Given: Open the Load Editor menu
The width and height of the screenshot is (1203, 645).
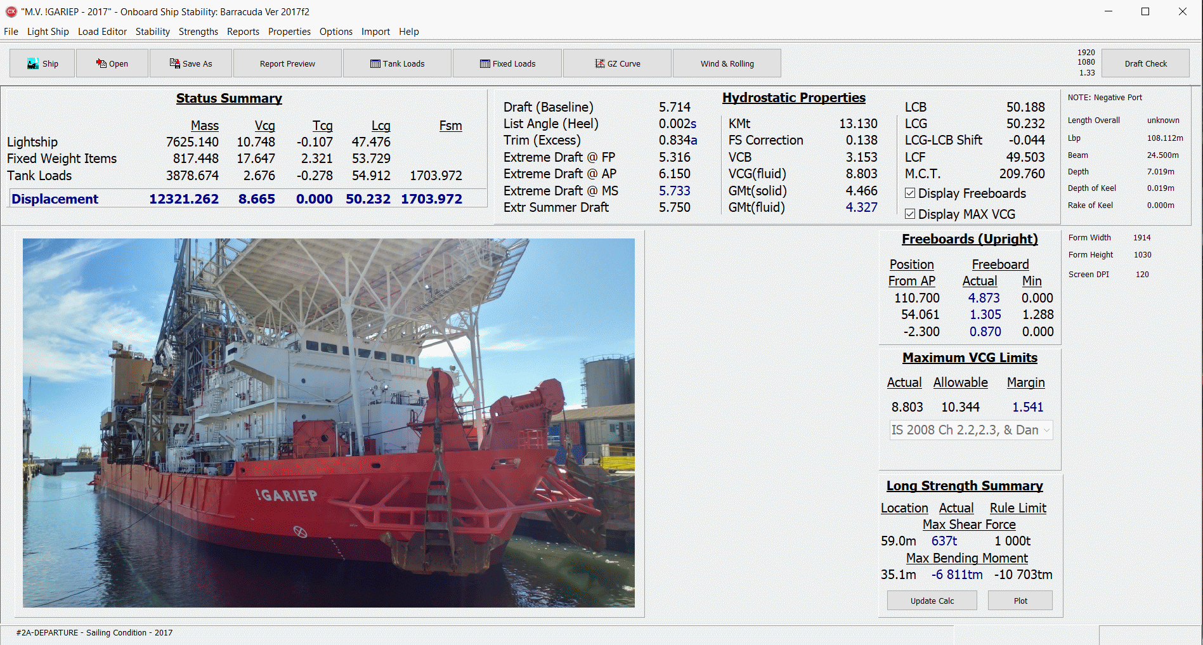Looking at the screenshot, I should [x=102, y=32].
